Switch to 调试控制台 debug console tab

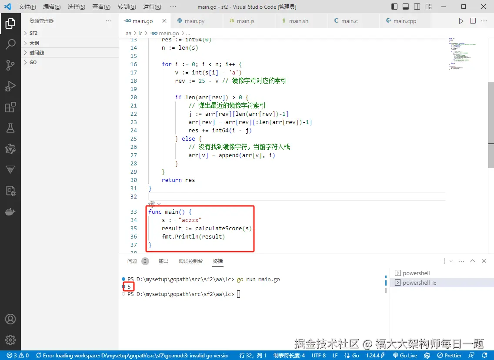point(190,261)
